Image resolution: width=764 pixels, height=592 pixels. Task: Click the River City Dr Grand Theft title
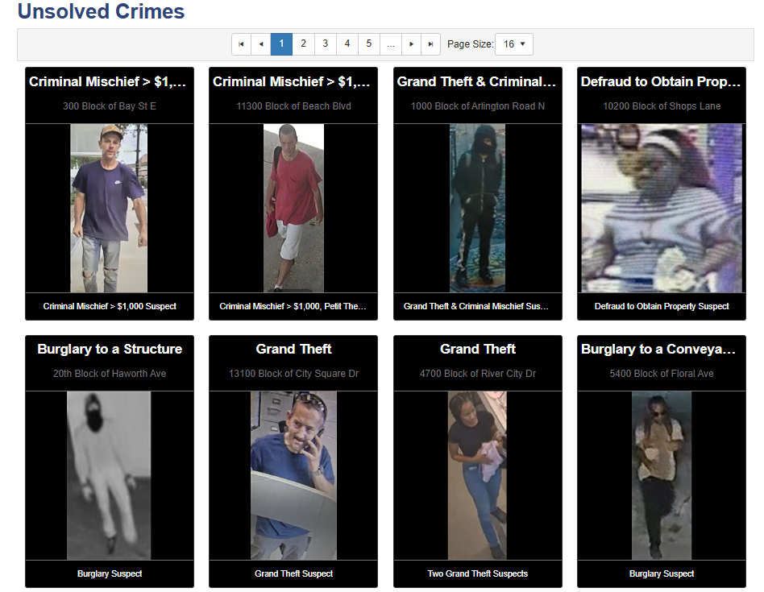[x=478, y=349]
